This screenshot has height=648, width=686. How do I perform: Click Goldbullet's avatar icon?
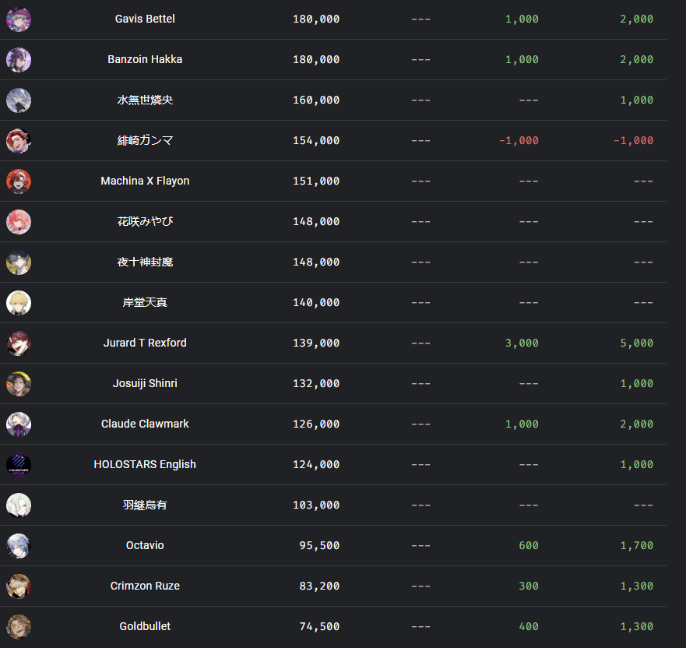tap(19, 627)
